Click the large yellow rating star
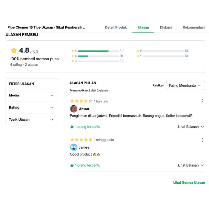This screenshot has height=209, width=209. coord(14,50)
